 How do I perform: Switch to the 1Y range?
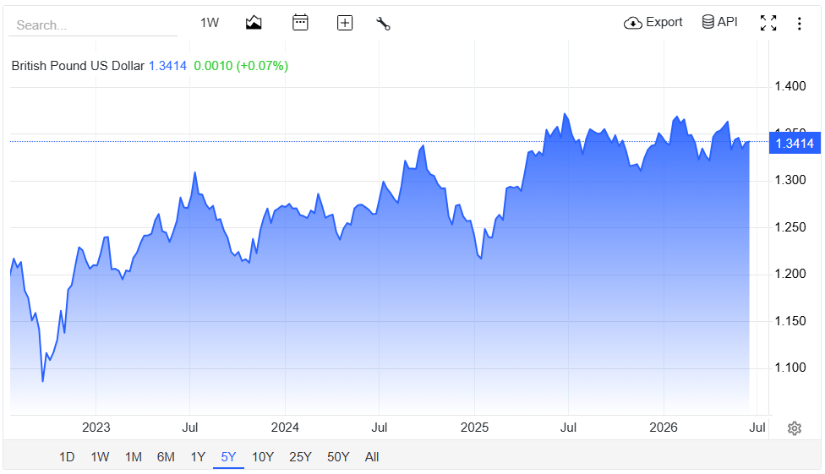(x=198, y=456)
